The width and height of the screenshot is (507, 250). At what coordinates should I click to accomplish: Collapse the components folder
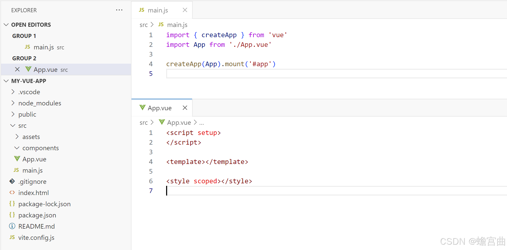(17, 148)
